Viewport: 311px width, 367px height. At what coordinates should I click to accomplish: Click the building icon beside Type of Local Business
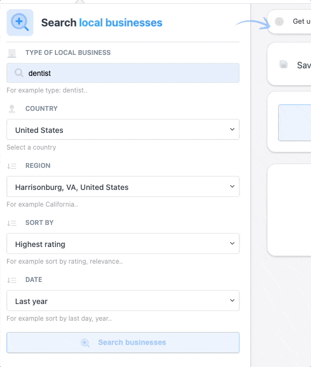[12, 53]
